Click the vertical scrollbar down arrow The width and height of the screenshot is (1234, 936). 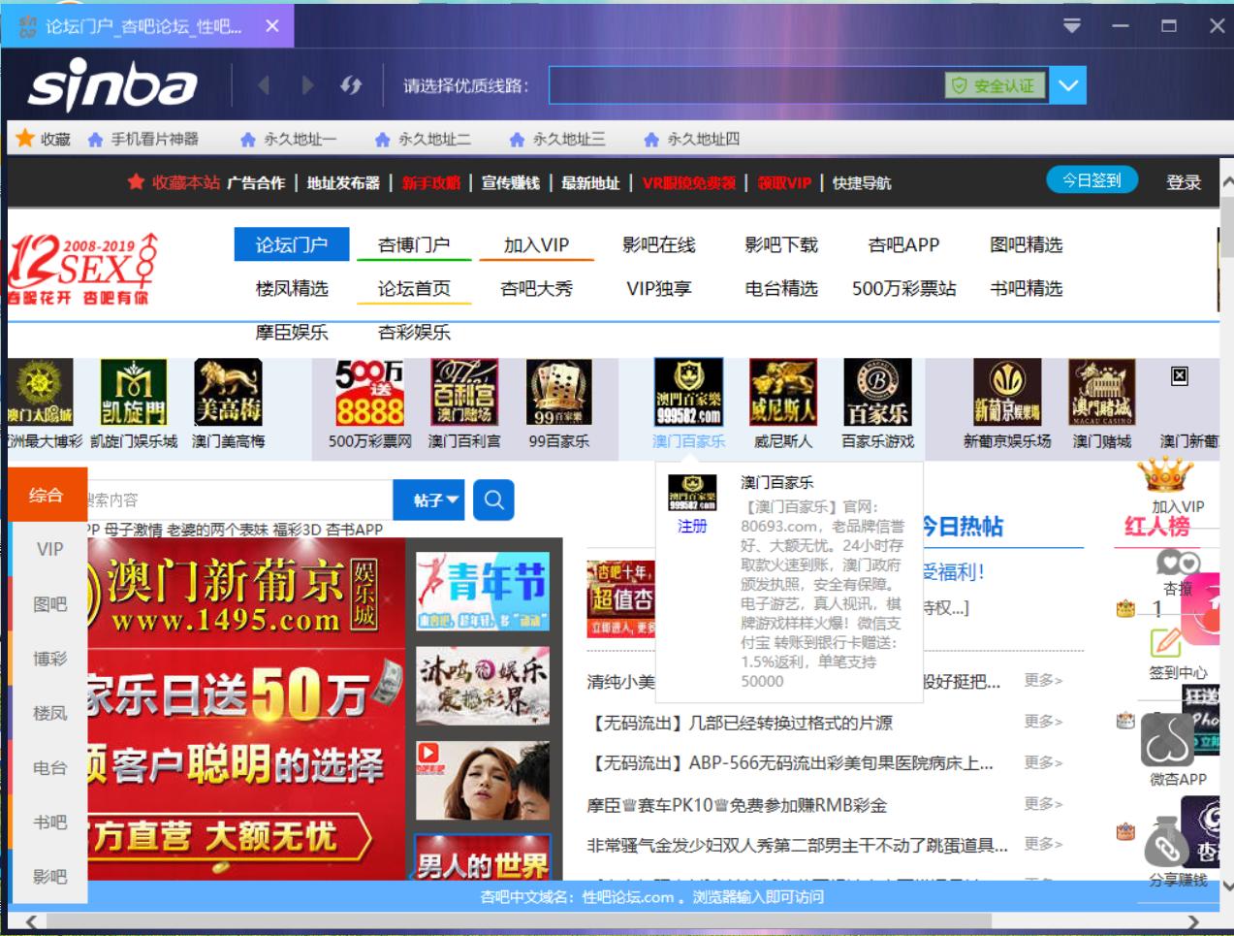[1226, 885]
